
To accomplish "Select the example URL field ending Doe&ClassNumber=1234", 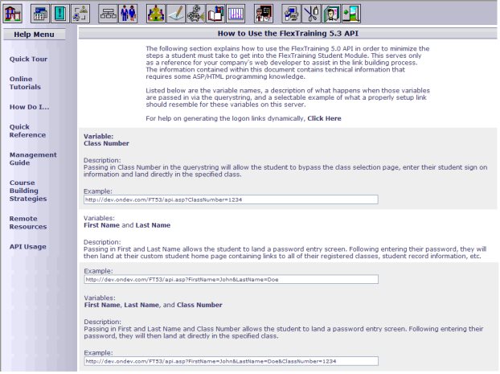I will 232,361.
